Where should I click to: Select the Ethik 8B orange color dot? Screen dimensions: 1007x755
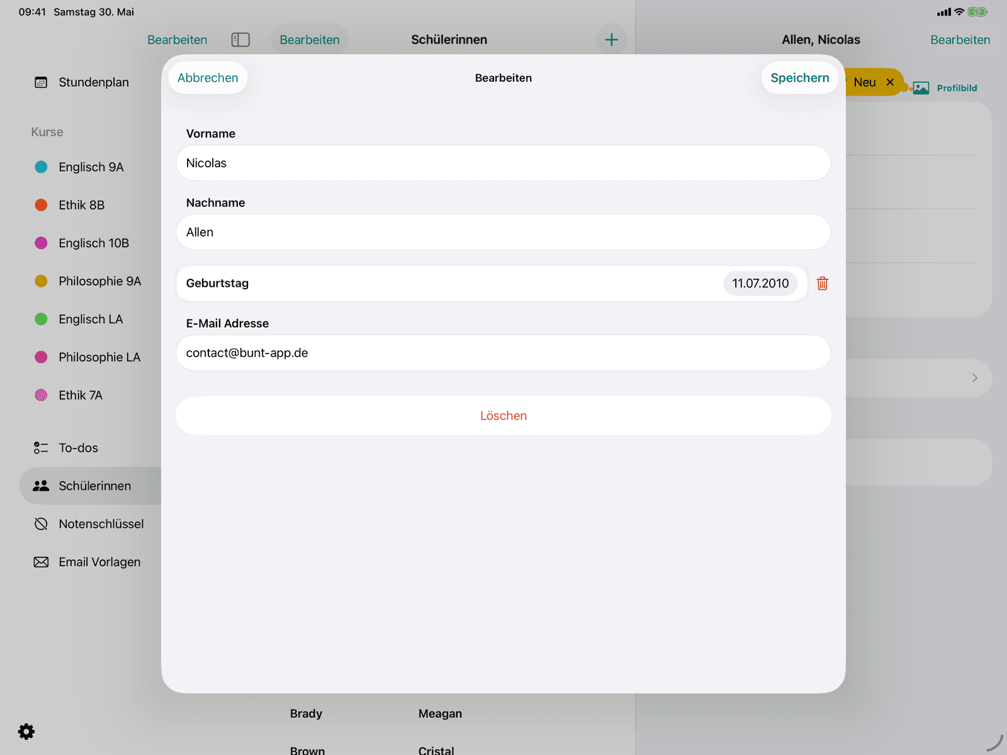[41, 205]
